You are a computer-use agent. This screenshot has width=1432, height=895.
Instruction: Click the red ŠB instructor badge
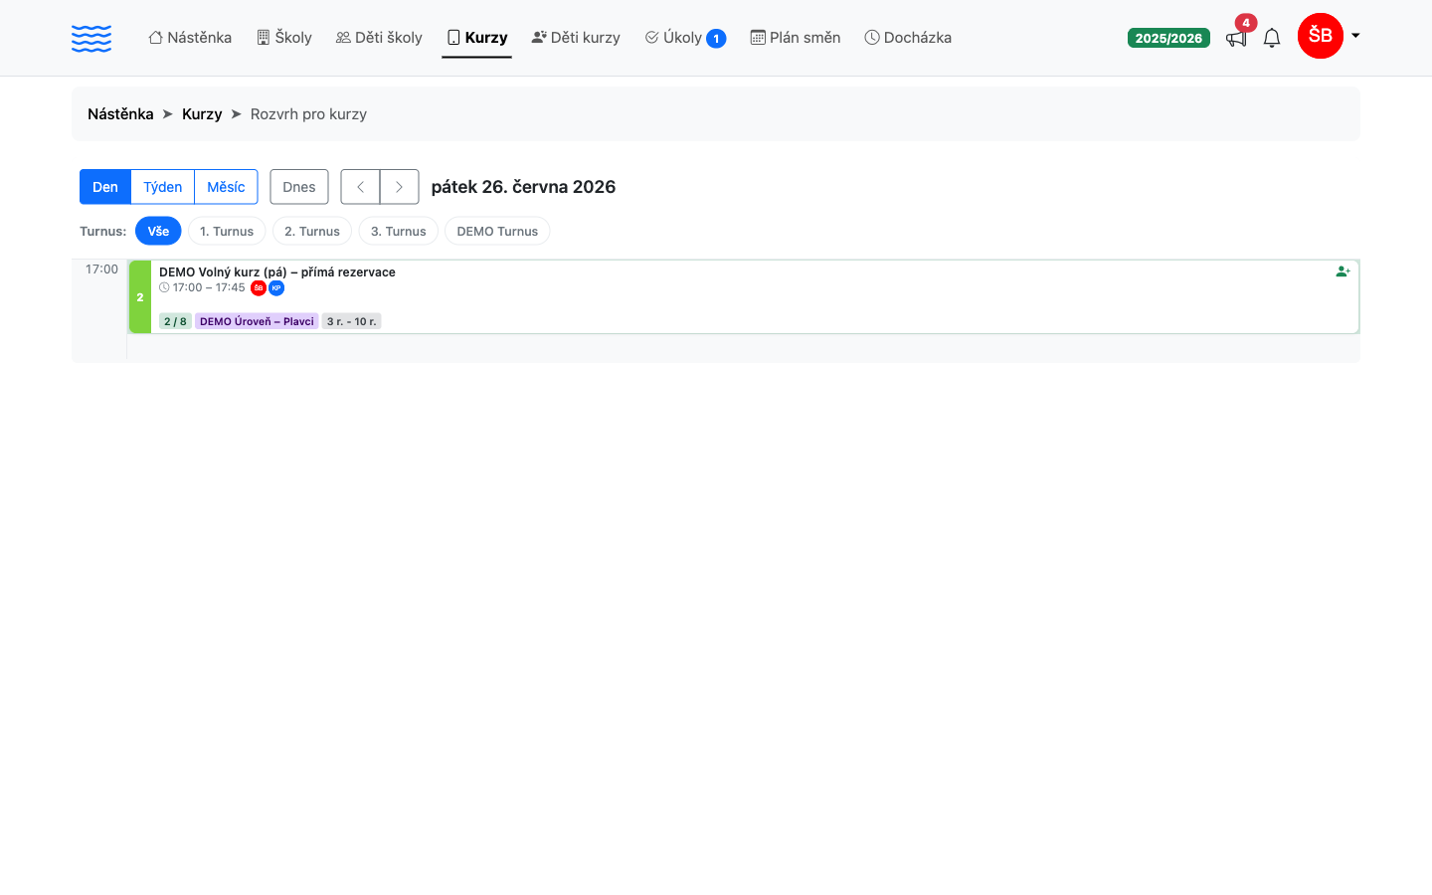259,288
